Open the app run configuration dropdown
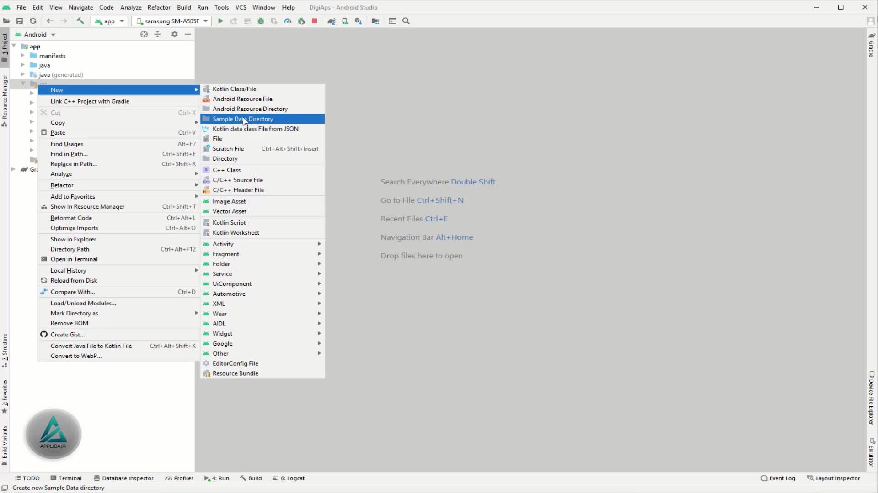The height and width of the screenshot is (493, 878). [x=110, y=21]
